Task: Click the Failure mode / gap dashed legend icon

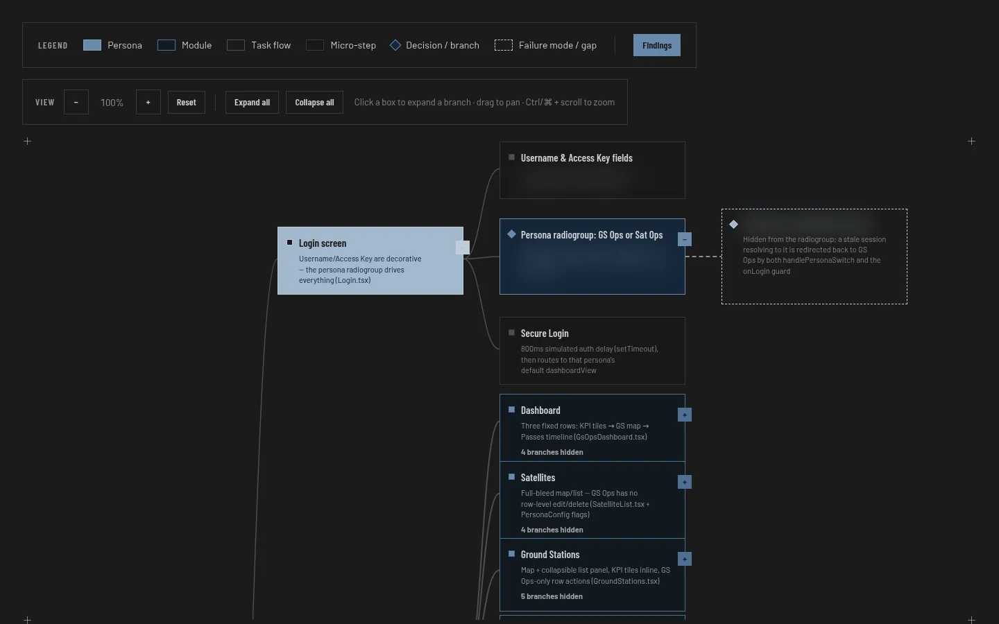Action: (x=504, y=45)
